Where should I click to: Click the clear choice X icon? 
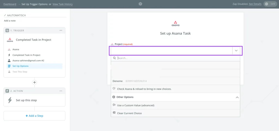114,113
